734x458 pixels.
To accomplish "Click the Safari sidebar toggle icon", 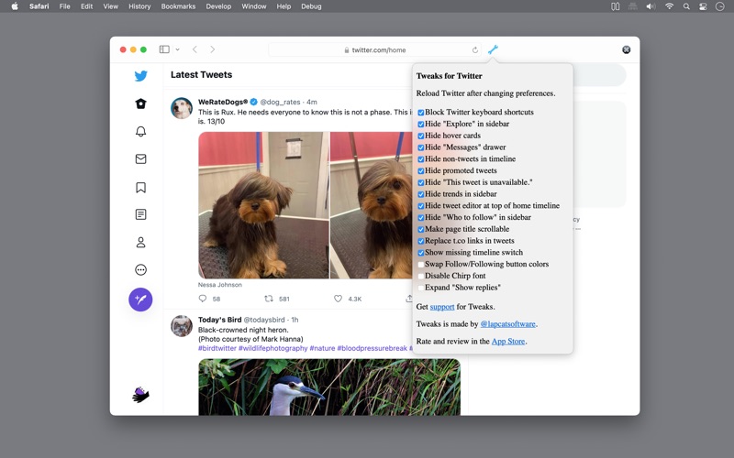I will point(164,49).
